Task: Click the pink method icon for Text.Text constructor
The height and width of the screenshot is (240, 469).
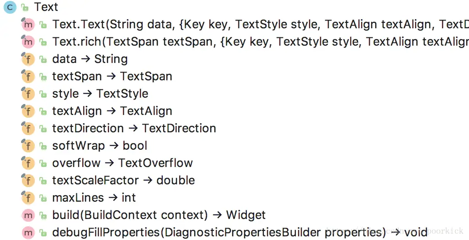Action: pos(28,25)
